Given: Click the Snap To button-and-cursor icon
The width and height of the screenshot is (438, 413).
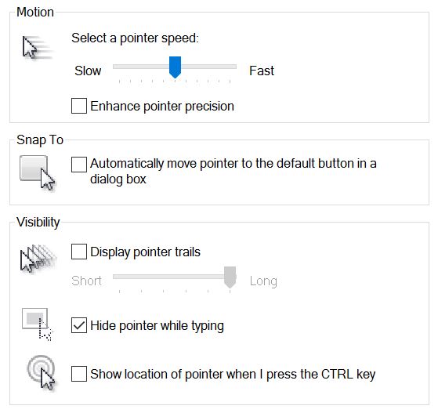Looking at the screenshot, I should 38,173.
